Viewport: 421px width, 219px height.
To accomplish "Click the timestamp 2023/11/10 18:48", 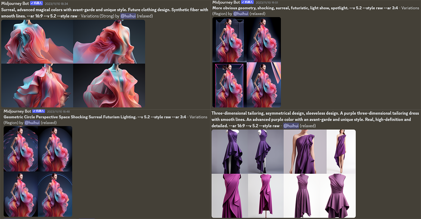I will pos(58,111).
